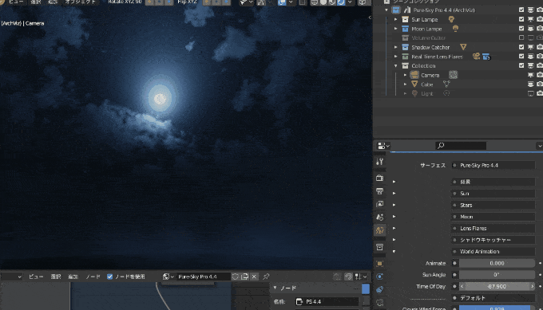Viewport: 543px width, 310px height.
Task: Select the Camera object icon in outliner
Action: pyautogui.click(x=414, y=75)
